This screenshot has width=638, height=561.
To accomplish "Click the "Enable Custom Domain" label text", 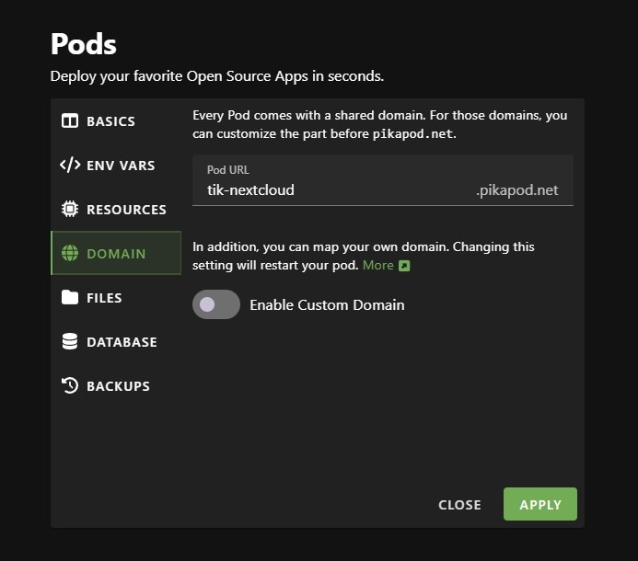I will coord(327,304).
